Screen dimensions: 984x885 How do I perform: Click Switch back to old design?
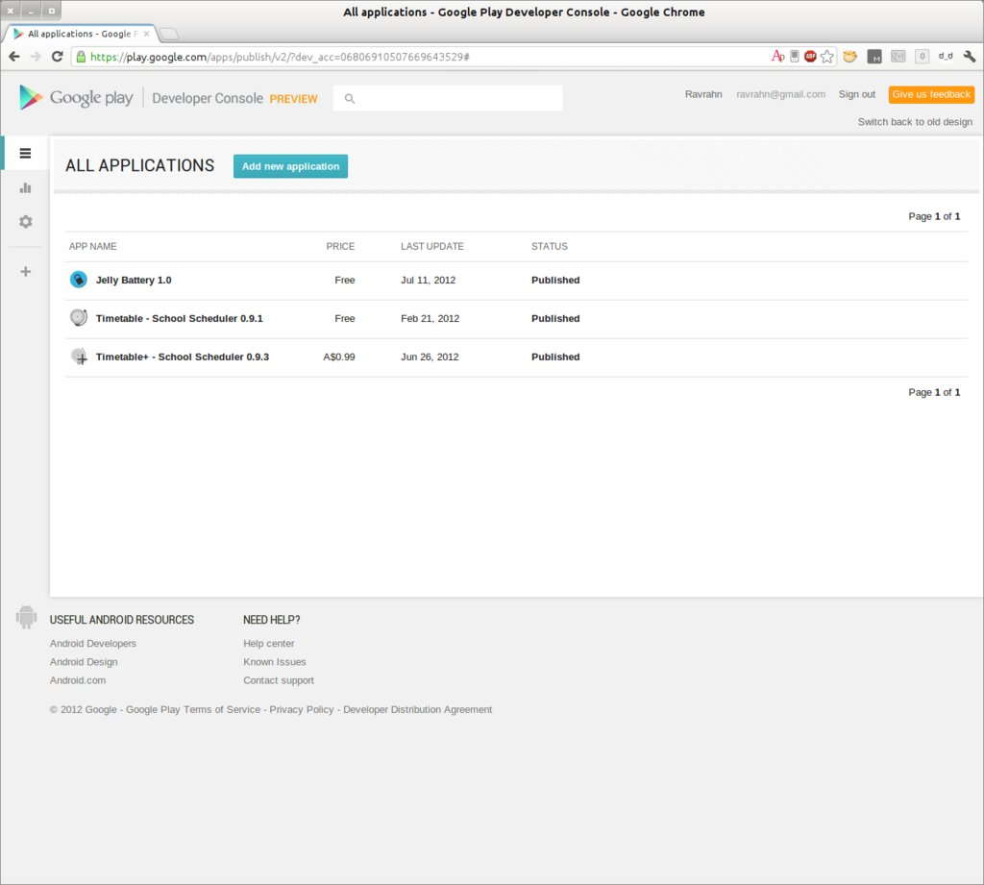[914, 122]
